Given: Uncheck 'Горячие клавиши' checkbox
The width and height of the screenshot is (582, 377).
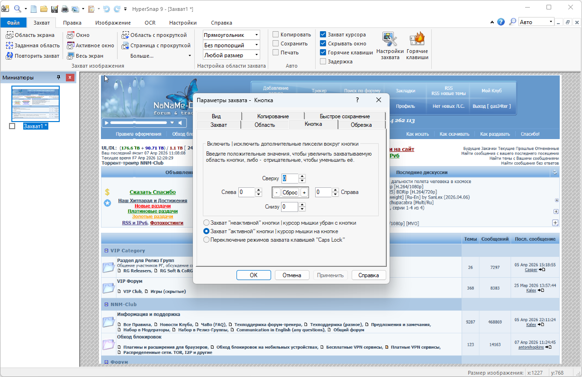Looking at the screenshot, I should (323, 53).
